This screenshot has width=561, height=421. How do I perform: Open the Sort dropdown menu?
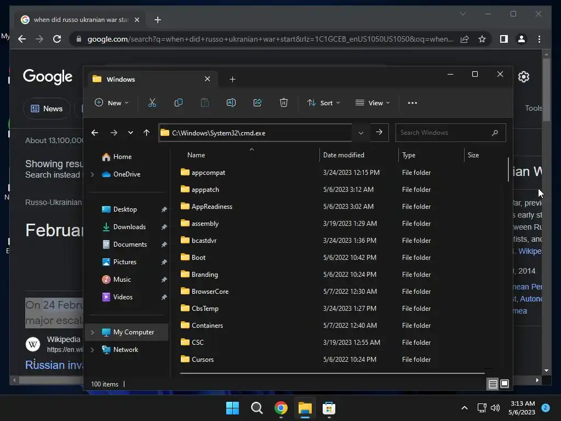(x=323, y=103)
